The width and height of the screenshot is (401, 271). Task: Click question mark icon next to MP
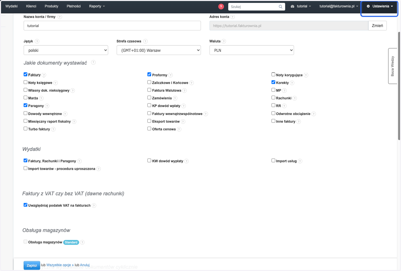pos(284,91)
